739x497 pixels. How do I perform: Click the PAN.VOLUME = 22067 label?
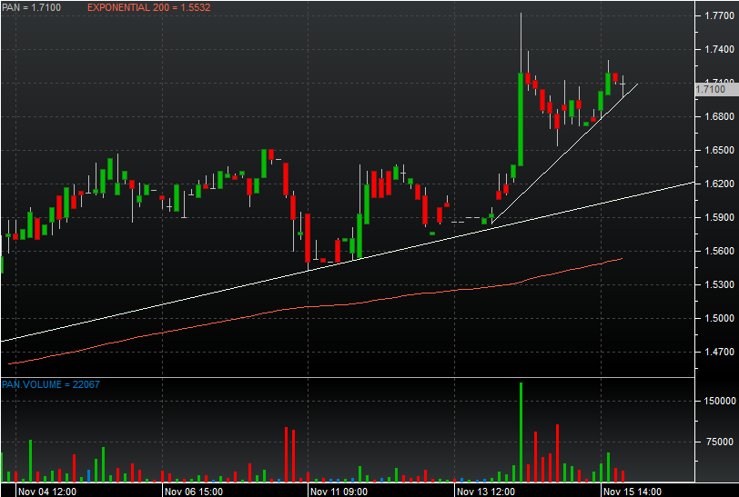tap(50, 384)
